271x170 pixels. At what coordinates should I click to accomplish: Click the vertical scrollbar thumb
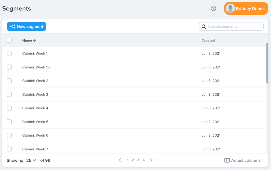267,63
